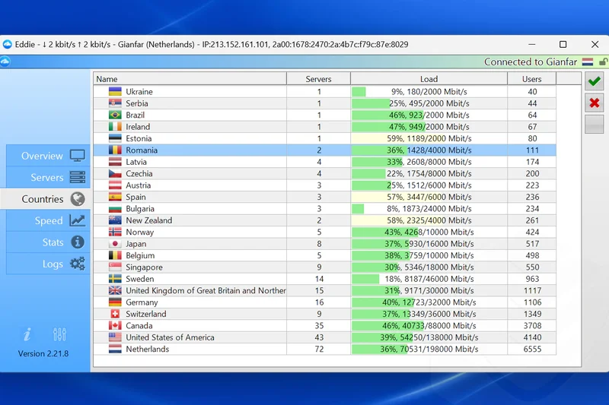Click Canada users count 3708
The image size is (609, 405).
click(x=532, y=325)
